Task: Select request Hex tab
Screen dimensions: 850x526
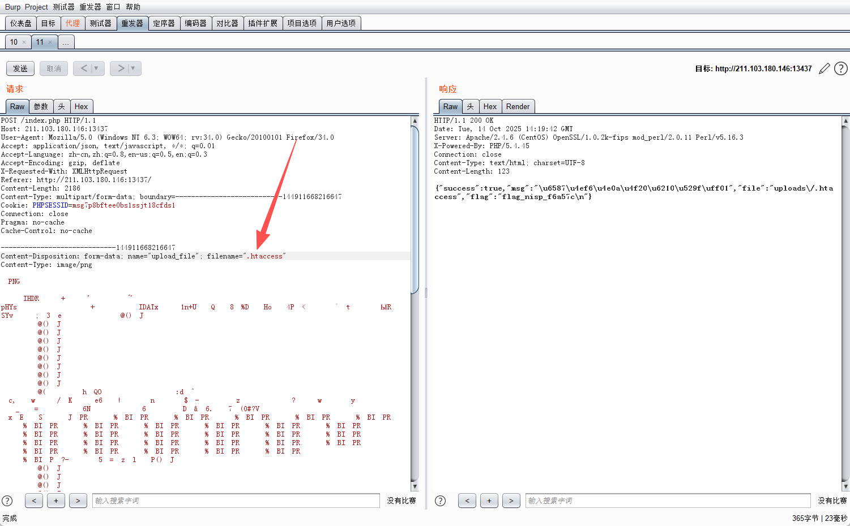Action: pyautogui.click(x=81, y=106)
